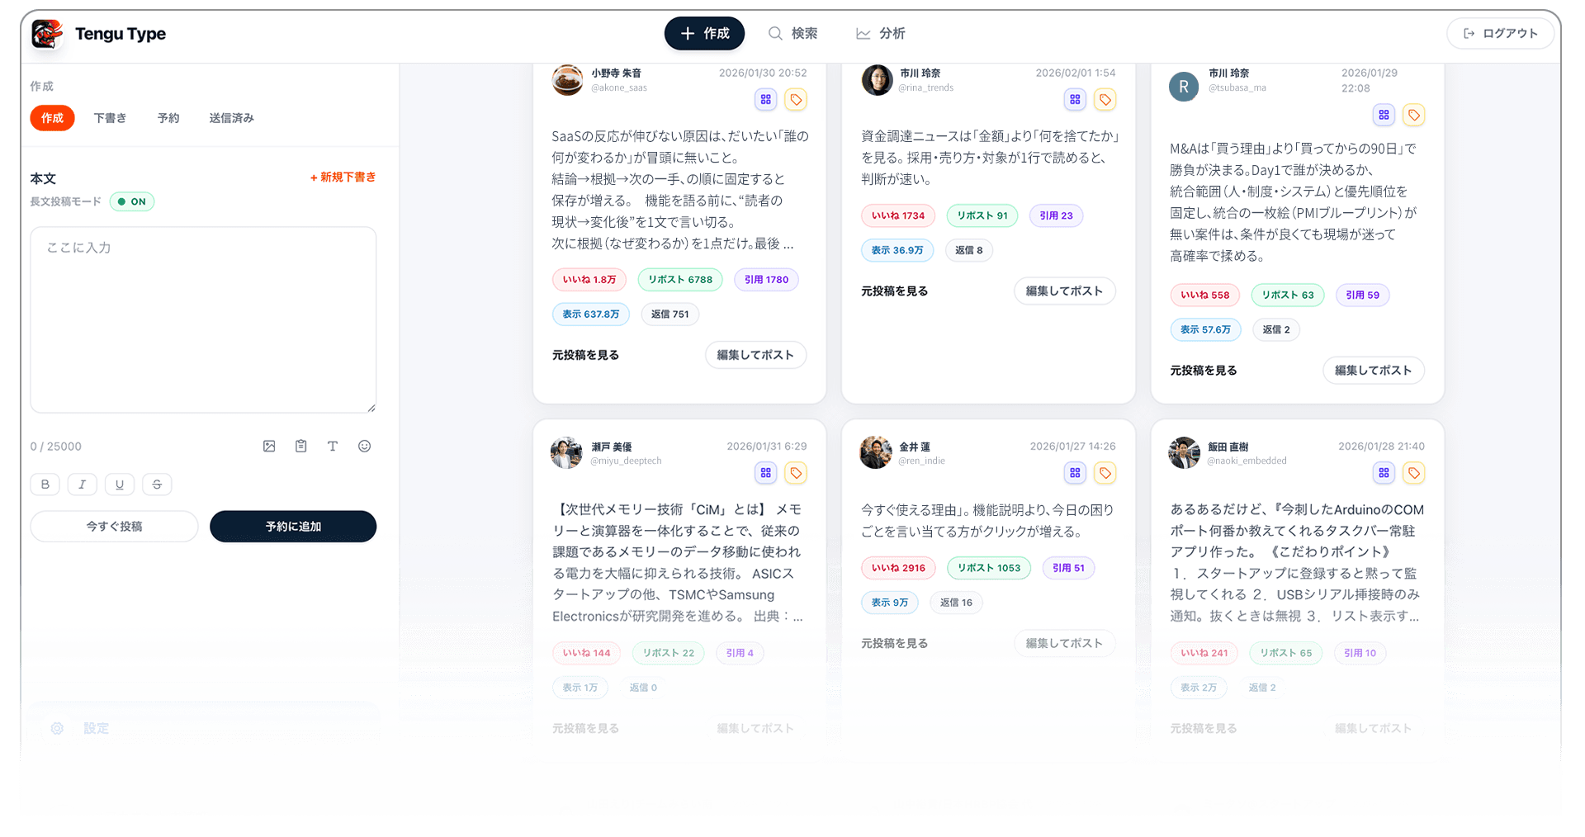Turn off 長文投稿モード toggle
Viewport: 1585px width, 837px height.
pos(132,201)
